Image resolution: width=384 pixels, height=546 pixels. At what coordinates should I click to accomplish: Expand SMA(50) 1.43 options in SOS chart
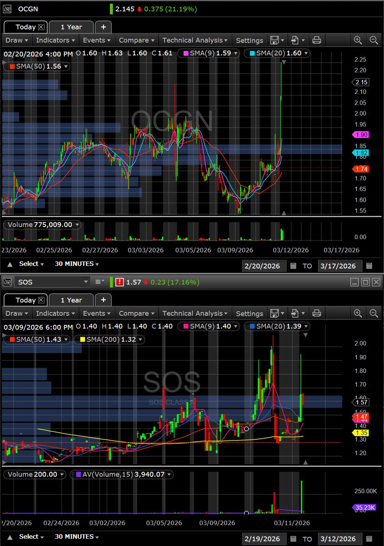[x=66, y=339]
